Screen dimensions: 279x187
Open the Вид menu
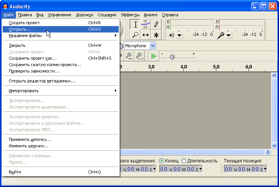pos(40,15)
